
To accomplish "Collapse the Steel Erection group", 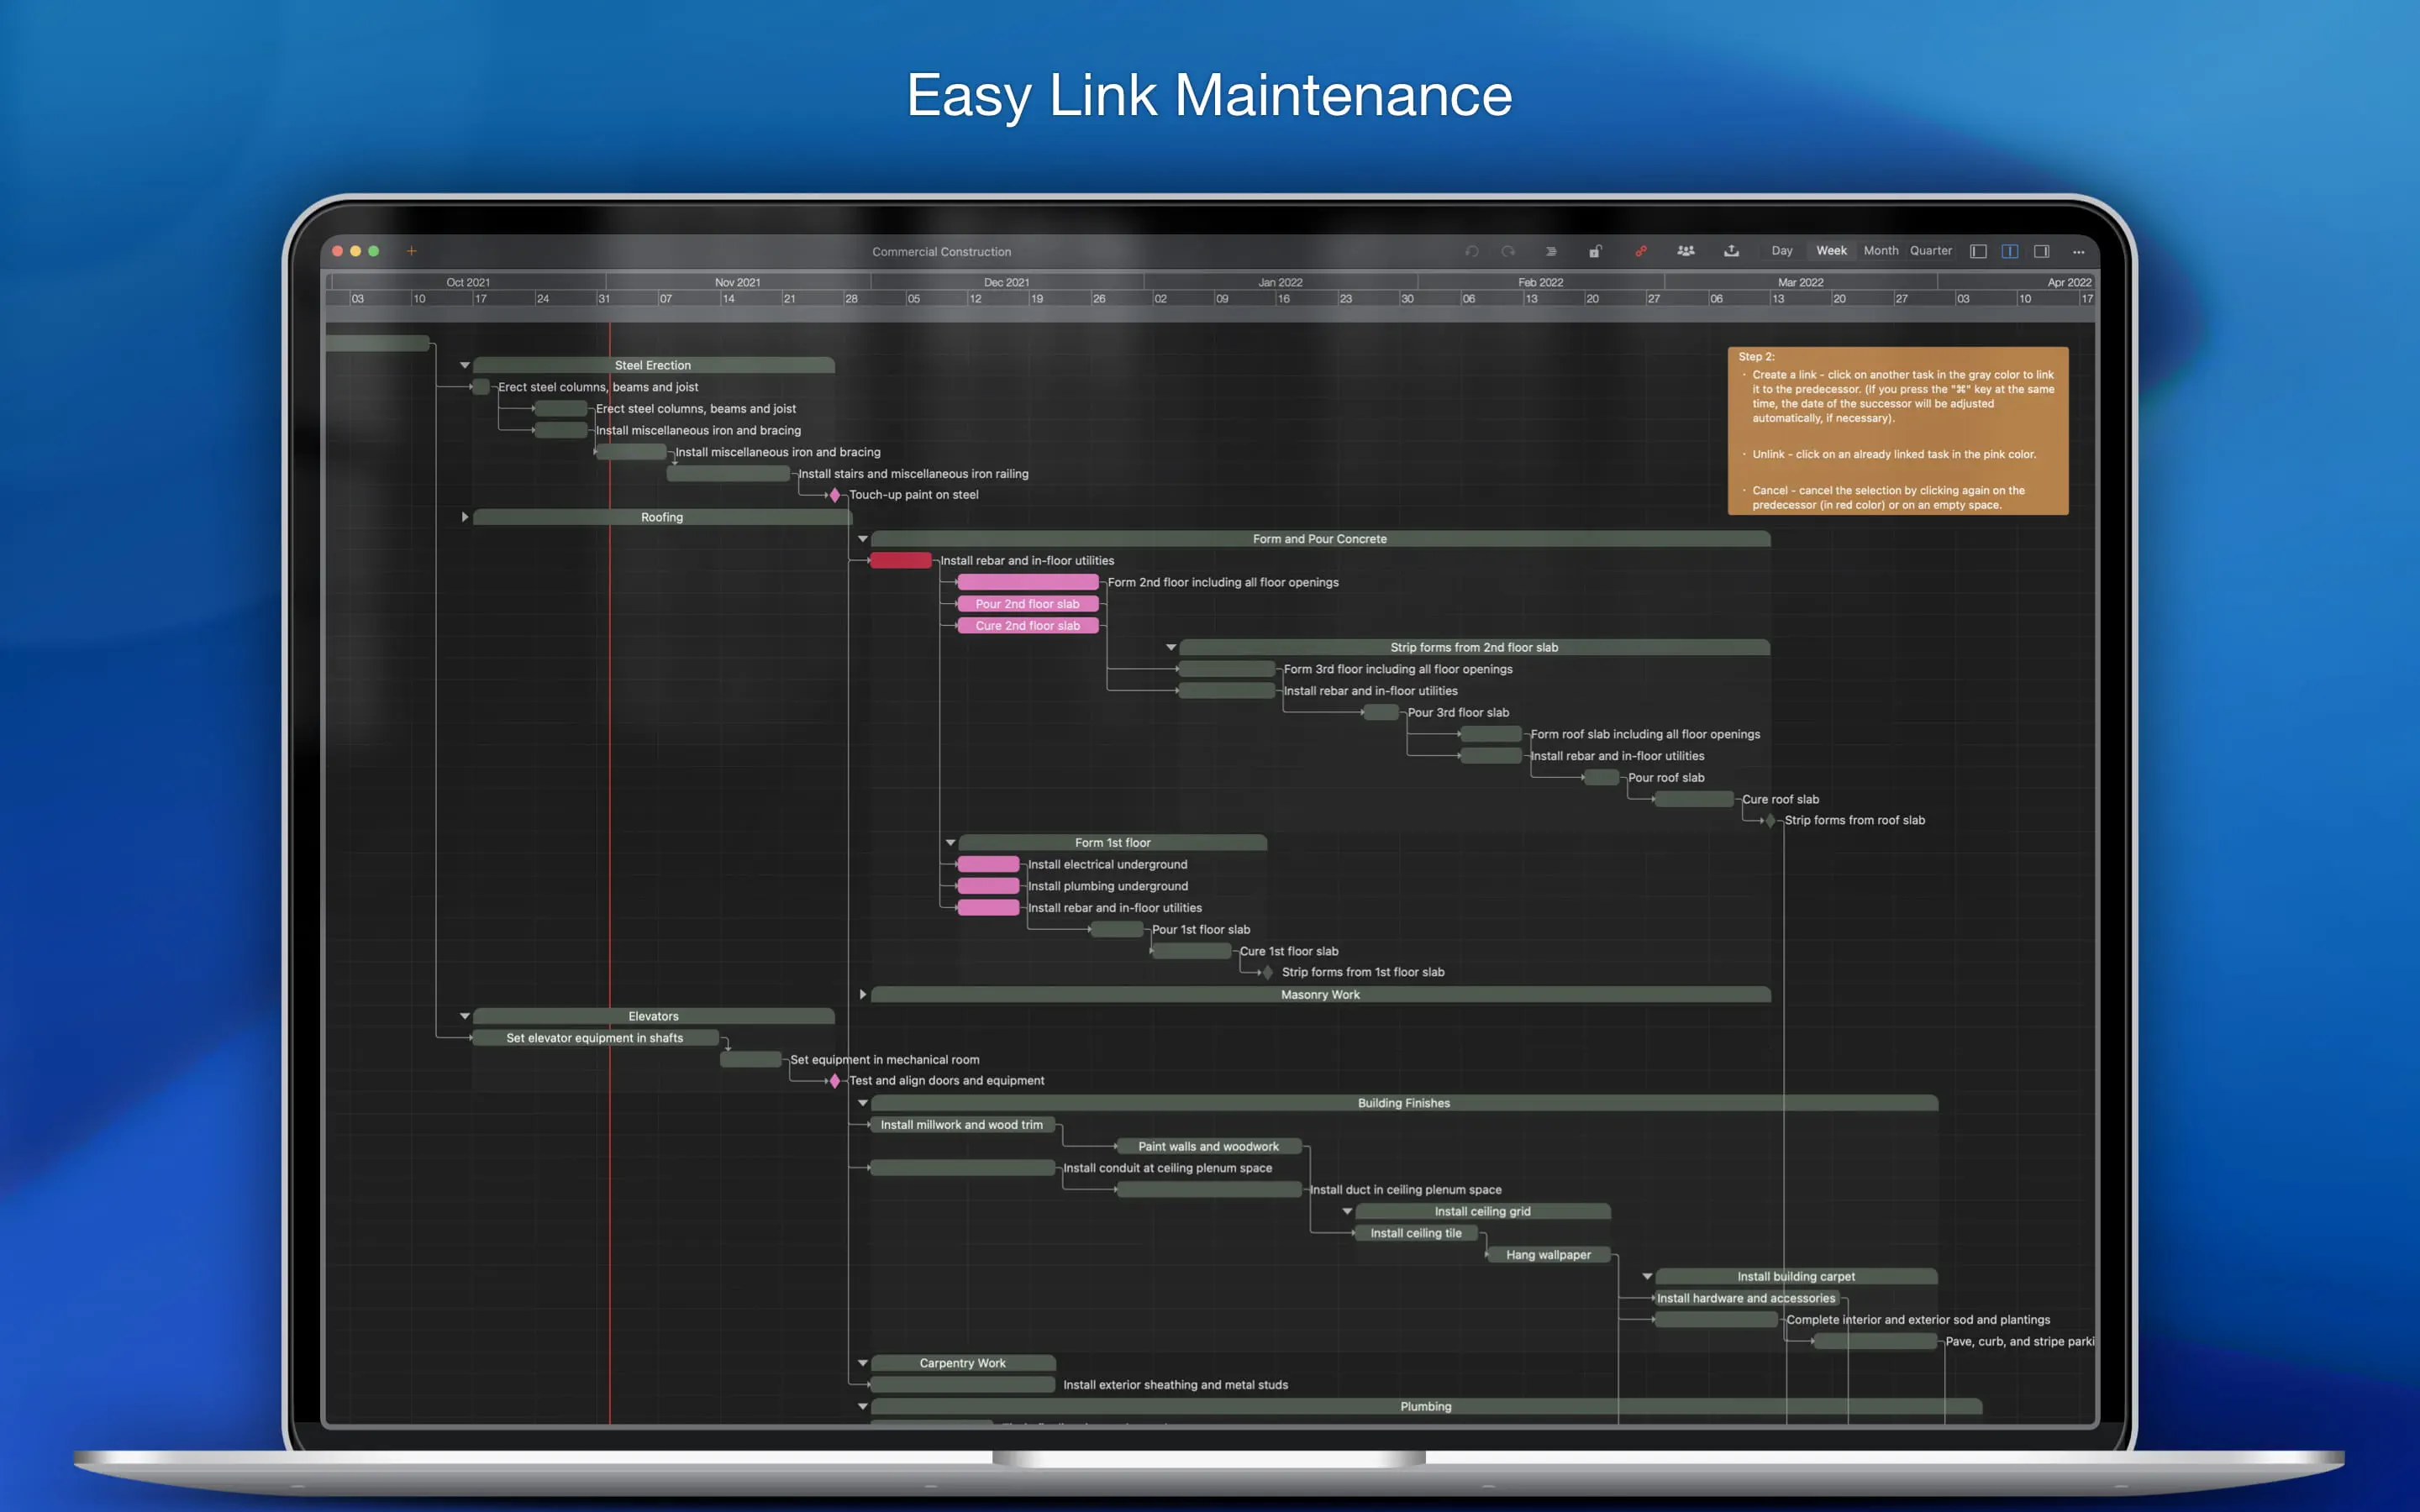I will coord(465,365).
